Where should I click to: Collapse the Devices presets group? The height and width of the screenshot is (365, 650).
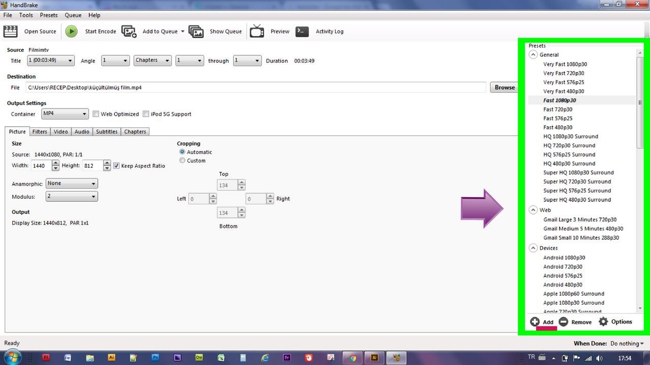click(x=533, y=248)
